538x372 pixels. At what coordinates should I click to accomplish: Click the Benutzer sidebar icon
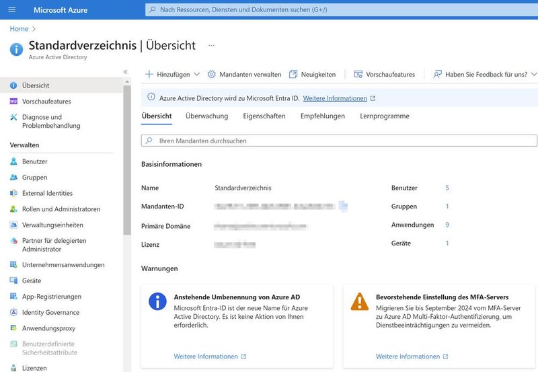coord(13,161)
